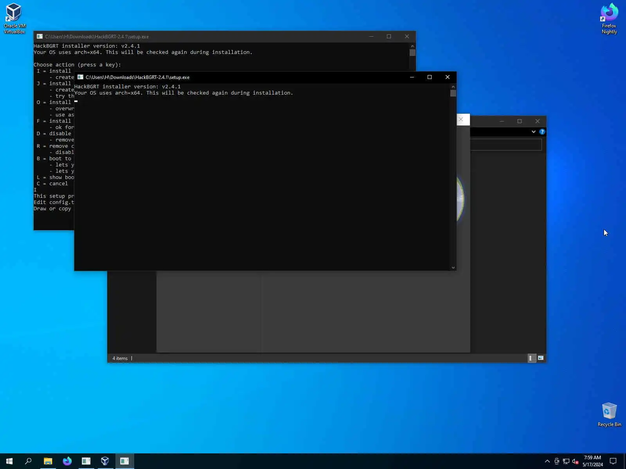This screenshot has width=626, height=469.
Task: Click the back console scrollbar thumb
Action: point(412,52)
